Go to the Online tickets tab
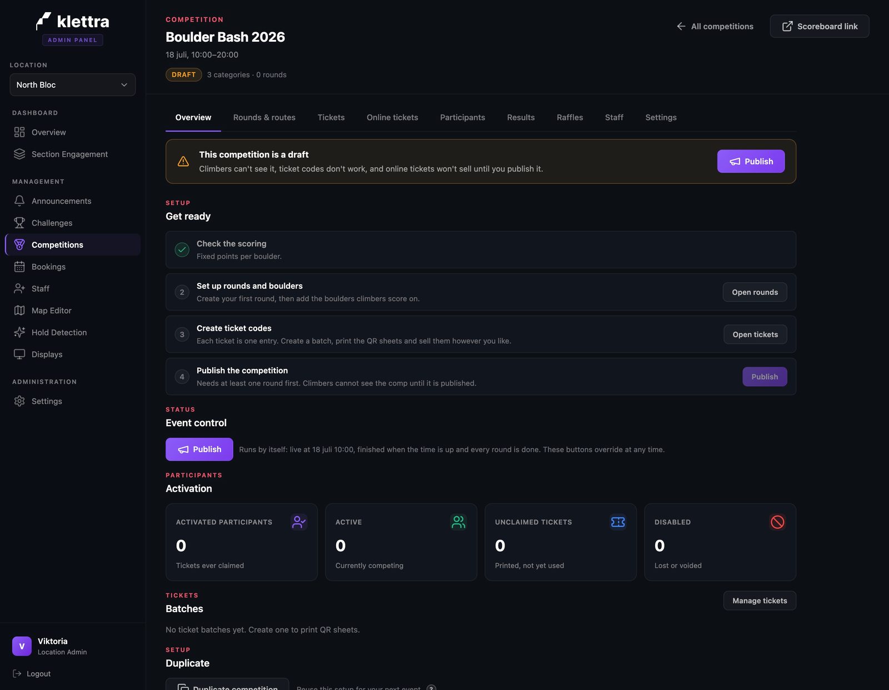The image size is (889, 690). [392, 117]
